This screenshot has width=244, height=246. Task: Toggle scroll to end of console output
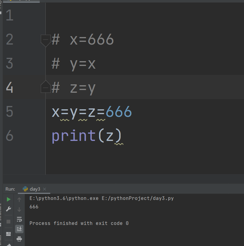click(x=19, y=229)
